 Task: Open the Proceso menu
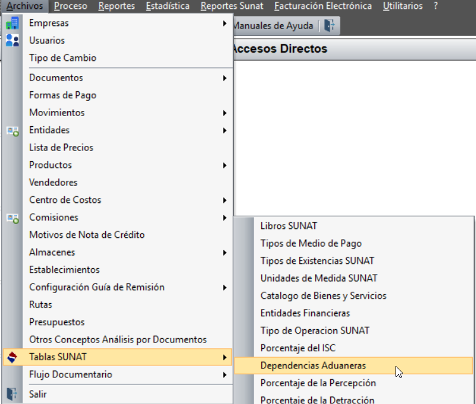71,6
